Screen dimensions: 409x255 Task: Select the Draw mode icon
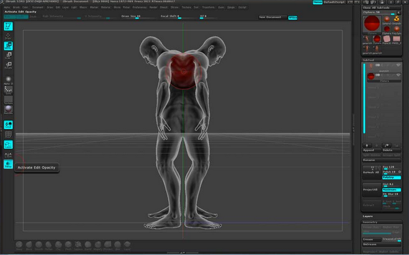pos(9,36)
